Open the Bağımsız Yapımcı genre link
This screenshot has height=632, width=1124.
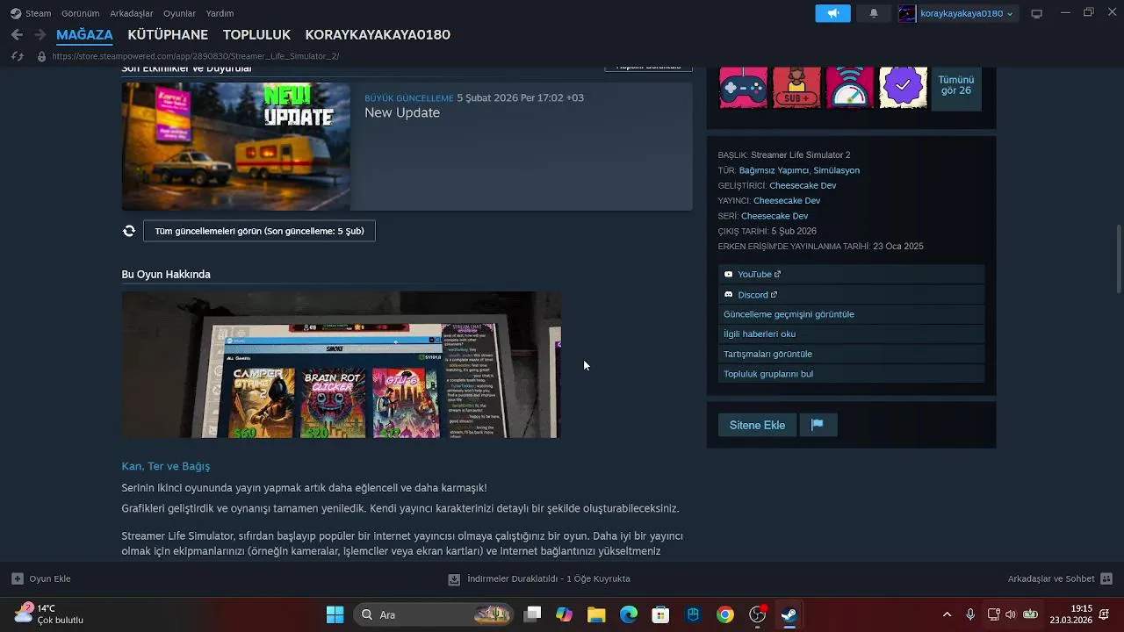[x=773, y=170]
